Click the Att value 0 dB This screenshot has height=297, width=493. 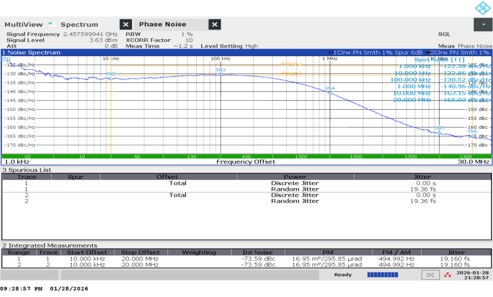pyautogui.click(x=111, y=46)
